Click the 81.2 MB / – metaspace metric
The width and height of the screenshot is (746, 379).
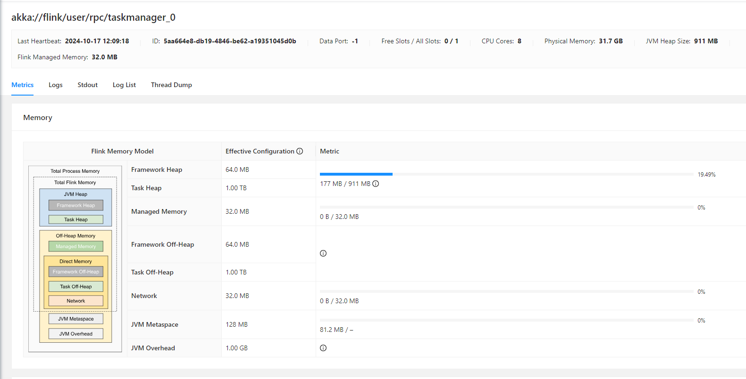(x=336, y=330)
